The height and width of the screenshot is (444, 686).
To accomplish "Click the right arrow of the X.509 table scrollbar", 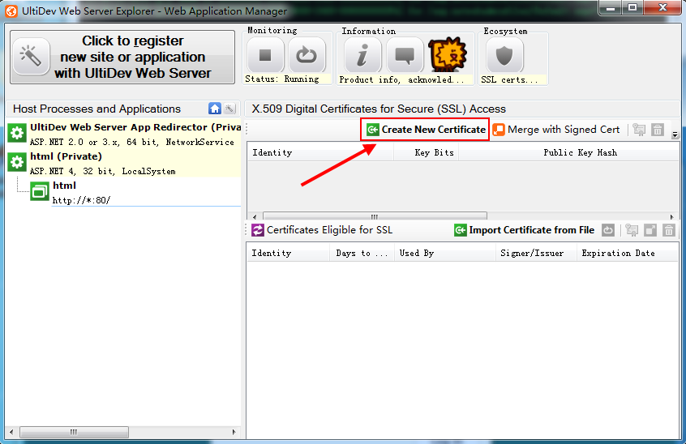I will [x=672, y=216].
